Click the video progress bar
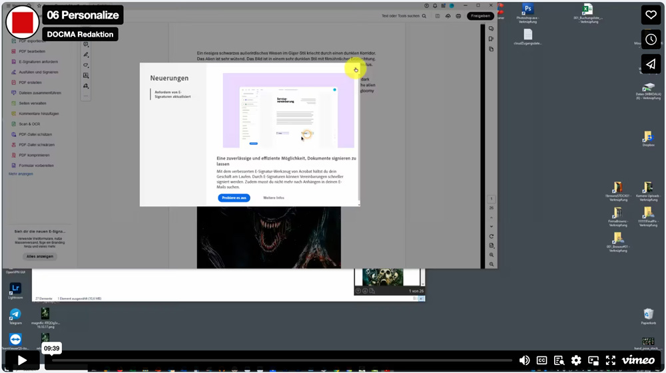This screenshot has height=373, width=666. (x=280, y=360)
